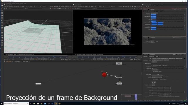The width and height of the screenshot is (188, 105).
Task: Click the lock frame slider in ReadGeo
Action: tap(170, 67)
